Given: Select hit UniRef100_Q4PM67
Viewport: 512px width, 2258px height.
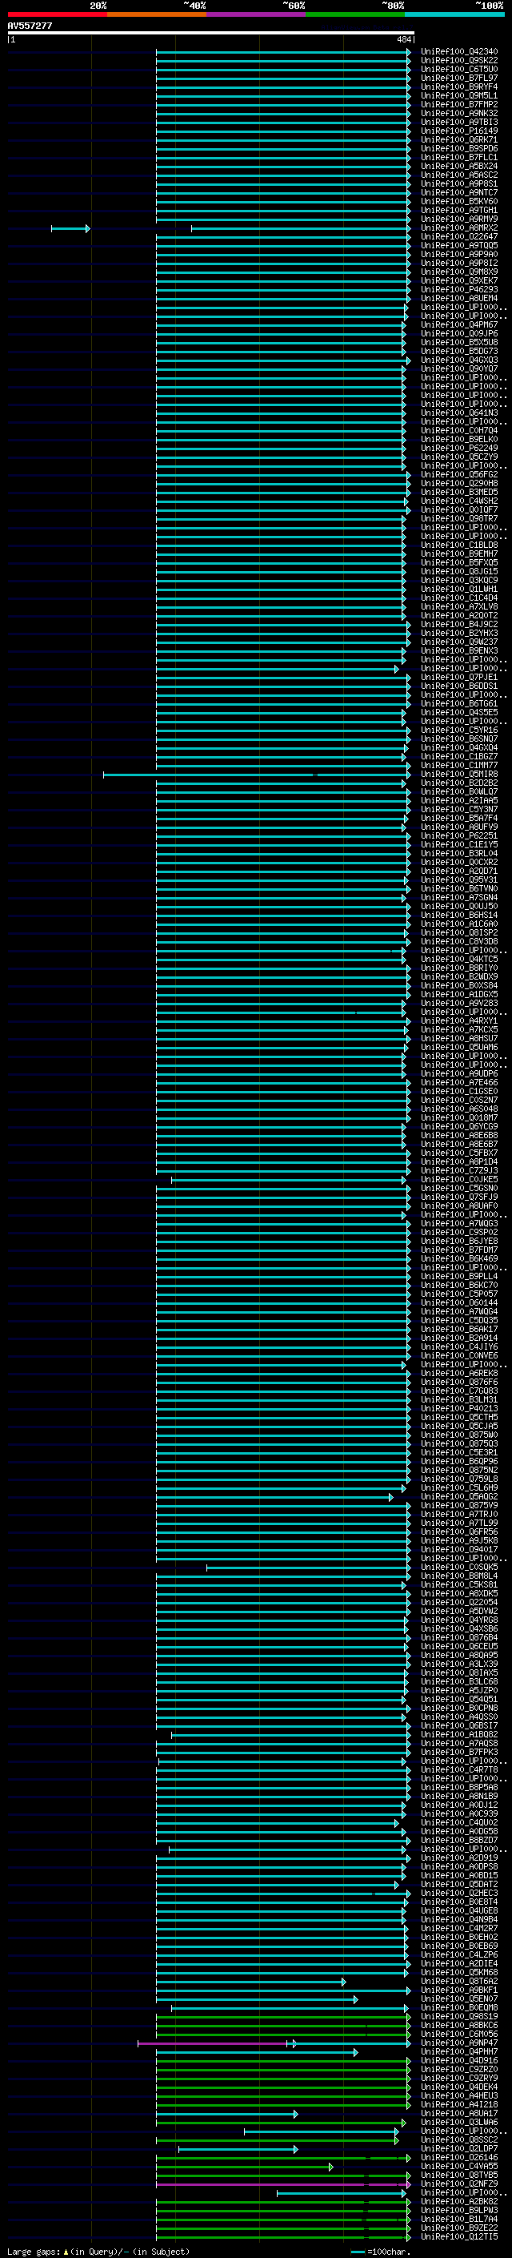Looking at the screenshot, I should click(x=458, y=325).
